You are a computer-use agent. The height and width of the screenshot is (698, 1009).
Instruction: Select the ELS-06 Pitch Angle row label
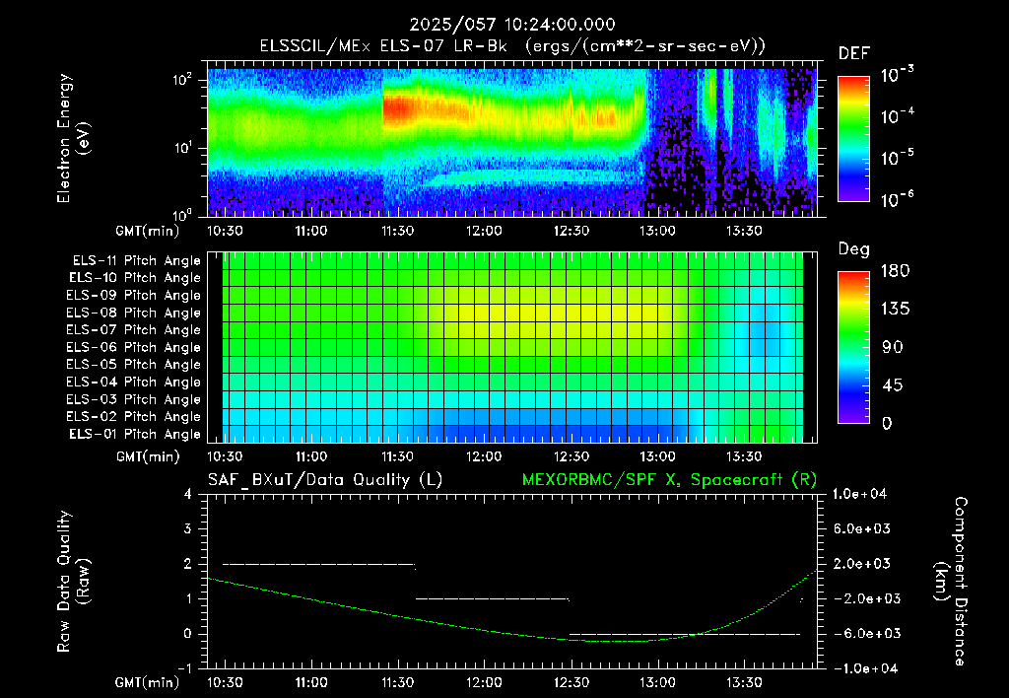coord(133,347)
